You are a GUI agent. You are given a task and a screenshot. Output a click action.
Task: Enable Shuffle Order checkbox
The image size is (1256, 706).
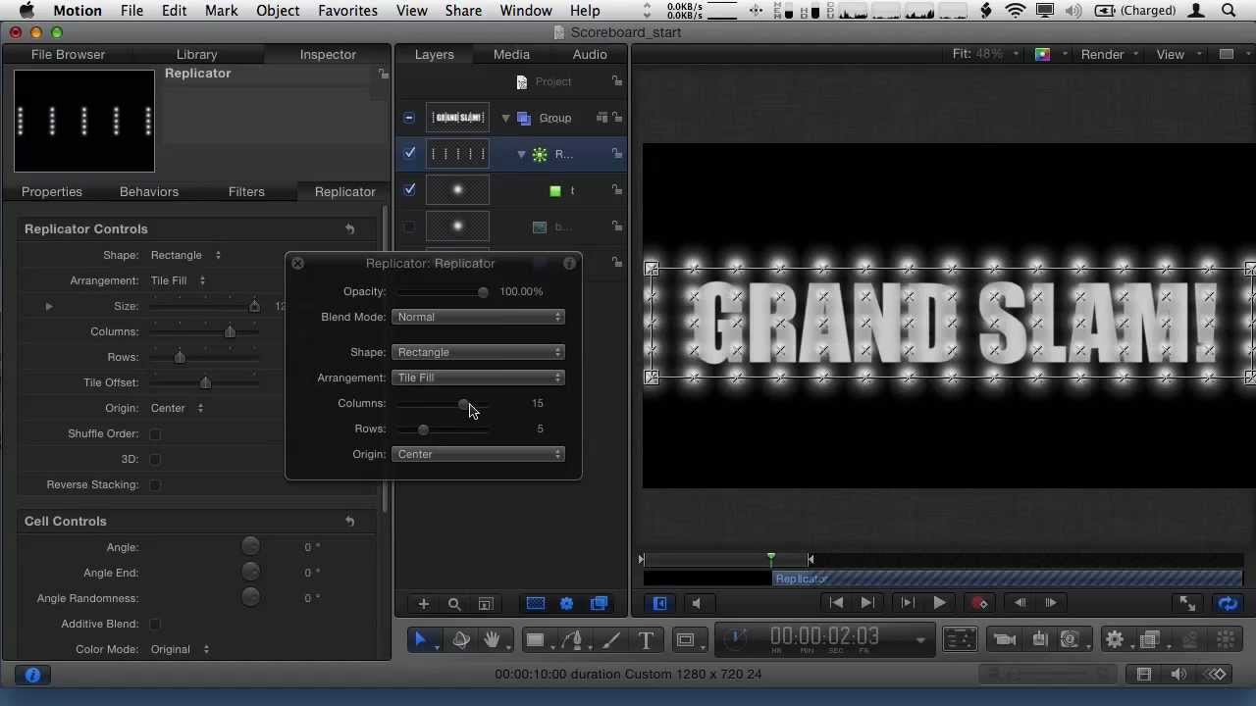pyautogui.click(x=155, y=433)
